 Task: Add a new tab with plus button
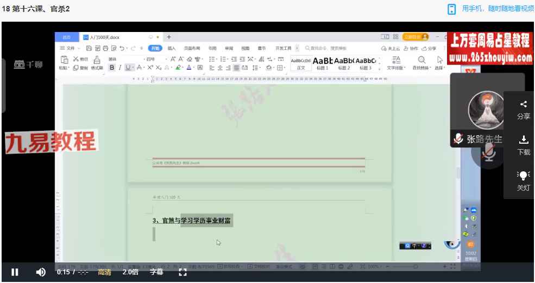169,37
